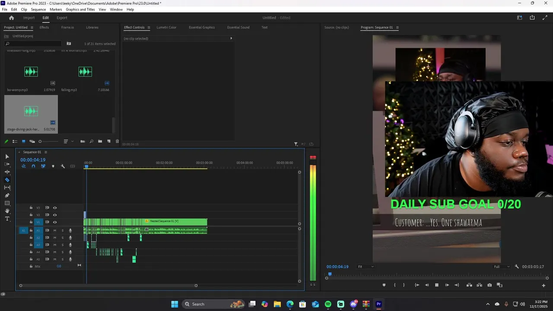This screenshot has height=311, width=553.
Task: Solo audio track A2
Action: click(62, 238)
